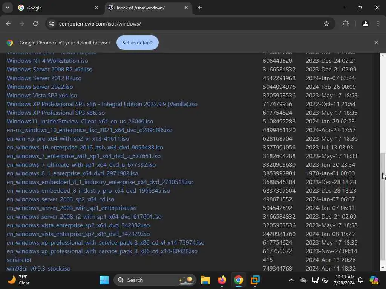Open the clock showing 12:11 AM
The width and height of the screenshot is (386, 289).
(344, 280)
